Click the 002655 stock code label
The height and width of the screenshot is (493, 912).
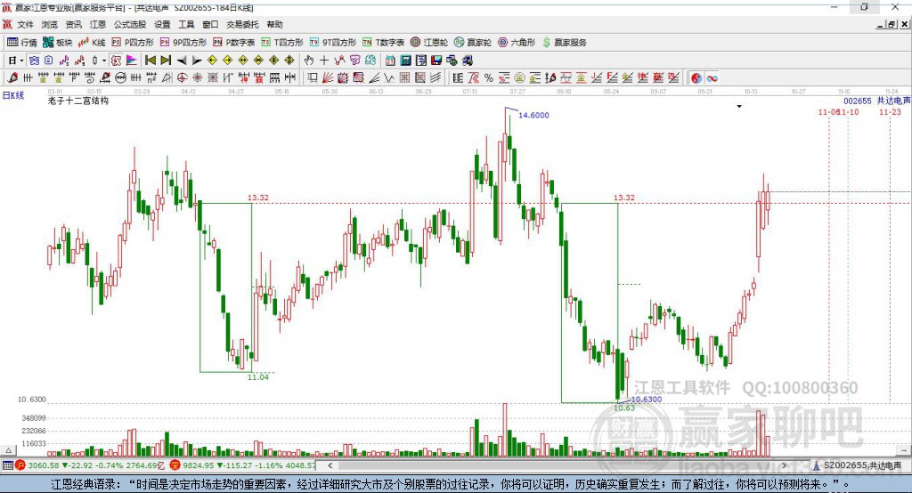coord(858,101)
